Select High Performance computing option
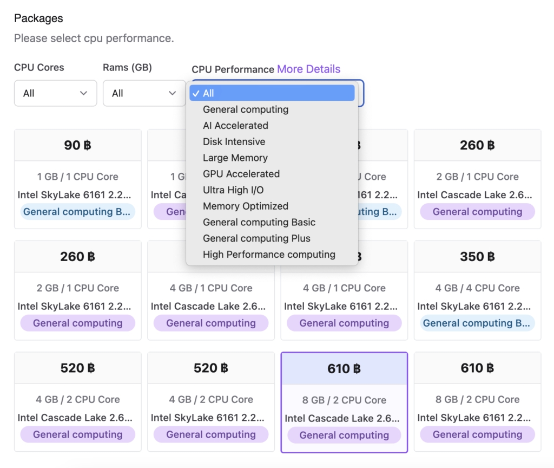554x468 pixels. 269,255
